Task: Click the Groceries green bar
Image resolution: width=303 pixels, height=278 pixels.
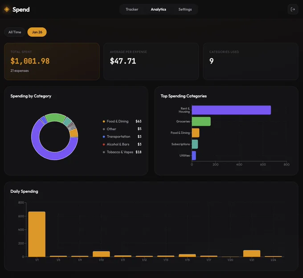Action: tap(201, 121)
